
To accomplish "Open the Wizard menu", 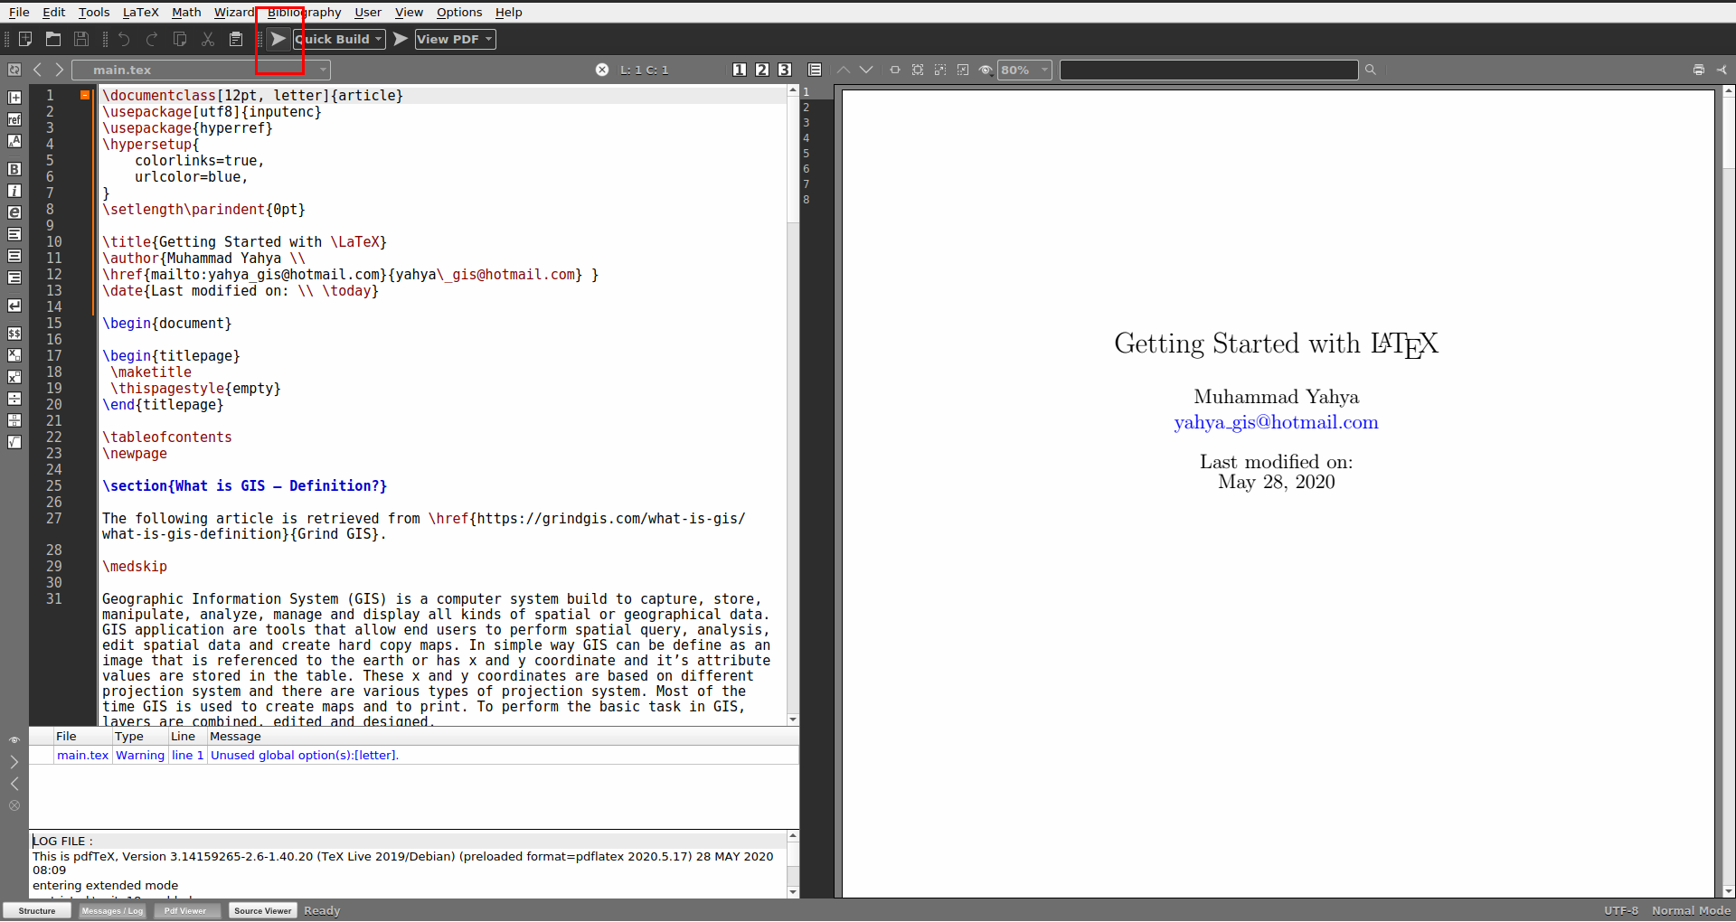I will [234, 12].
